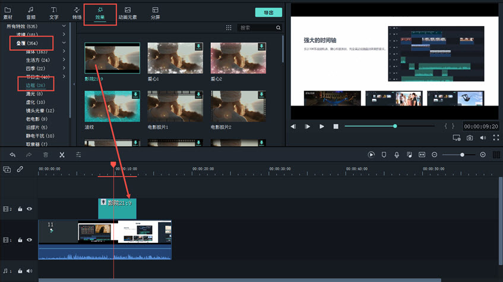
Task: Take a snapshot with the camera icon
Action: pos(470,137)
